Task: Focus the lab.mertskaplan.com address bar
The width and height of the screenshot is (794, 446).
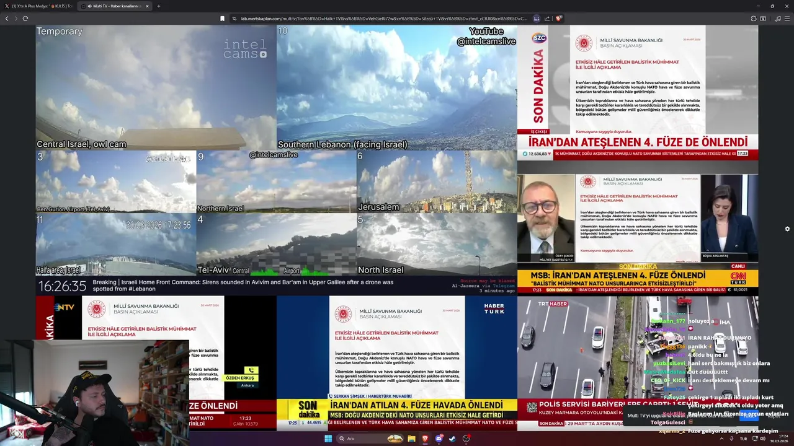Action: (x=383, y=19)
